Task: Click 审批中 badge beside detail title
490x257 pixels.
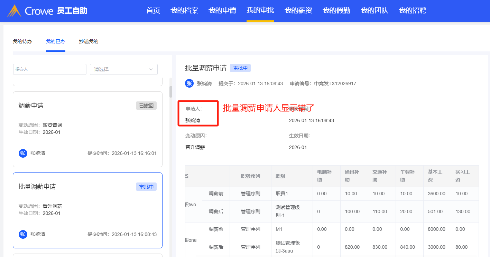Action: [x=240, y=68]
